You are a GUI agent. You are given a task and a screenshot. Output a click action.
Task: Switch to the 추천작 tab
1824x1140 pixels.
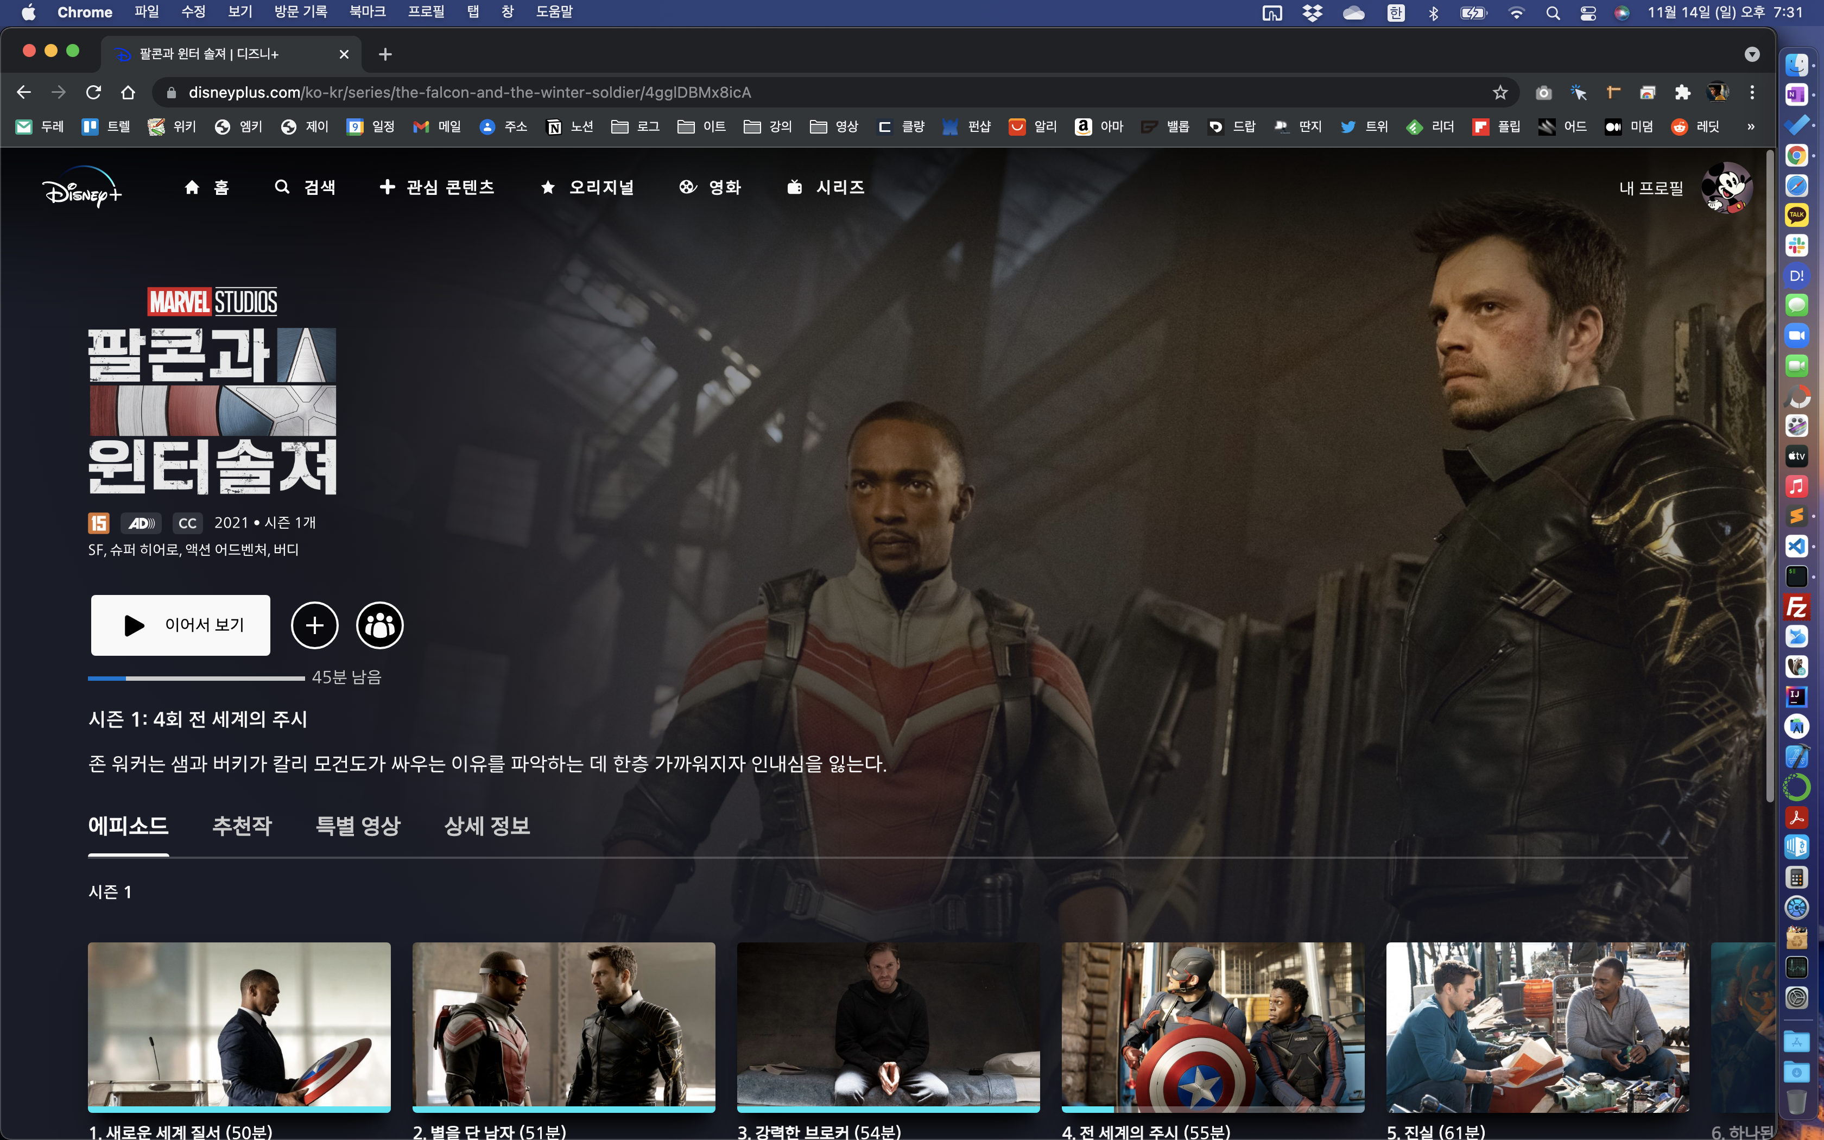coord(242,826)
